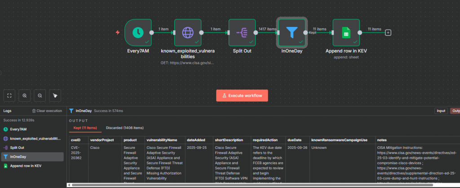
Task: Click the tidy up workflow icon
Action: [x=55, y=95]
